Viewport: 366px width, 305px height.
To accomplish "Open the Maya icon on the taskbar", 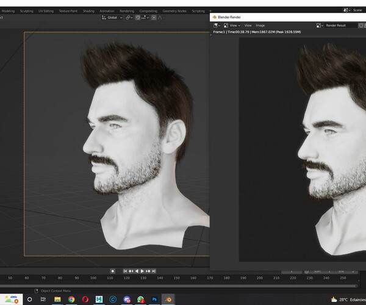I will [99, 299].
